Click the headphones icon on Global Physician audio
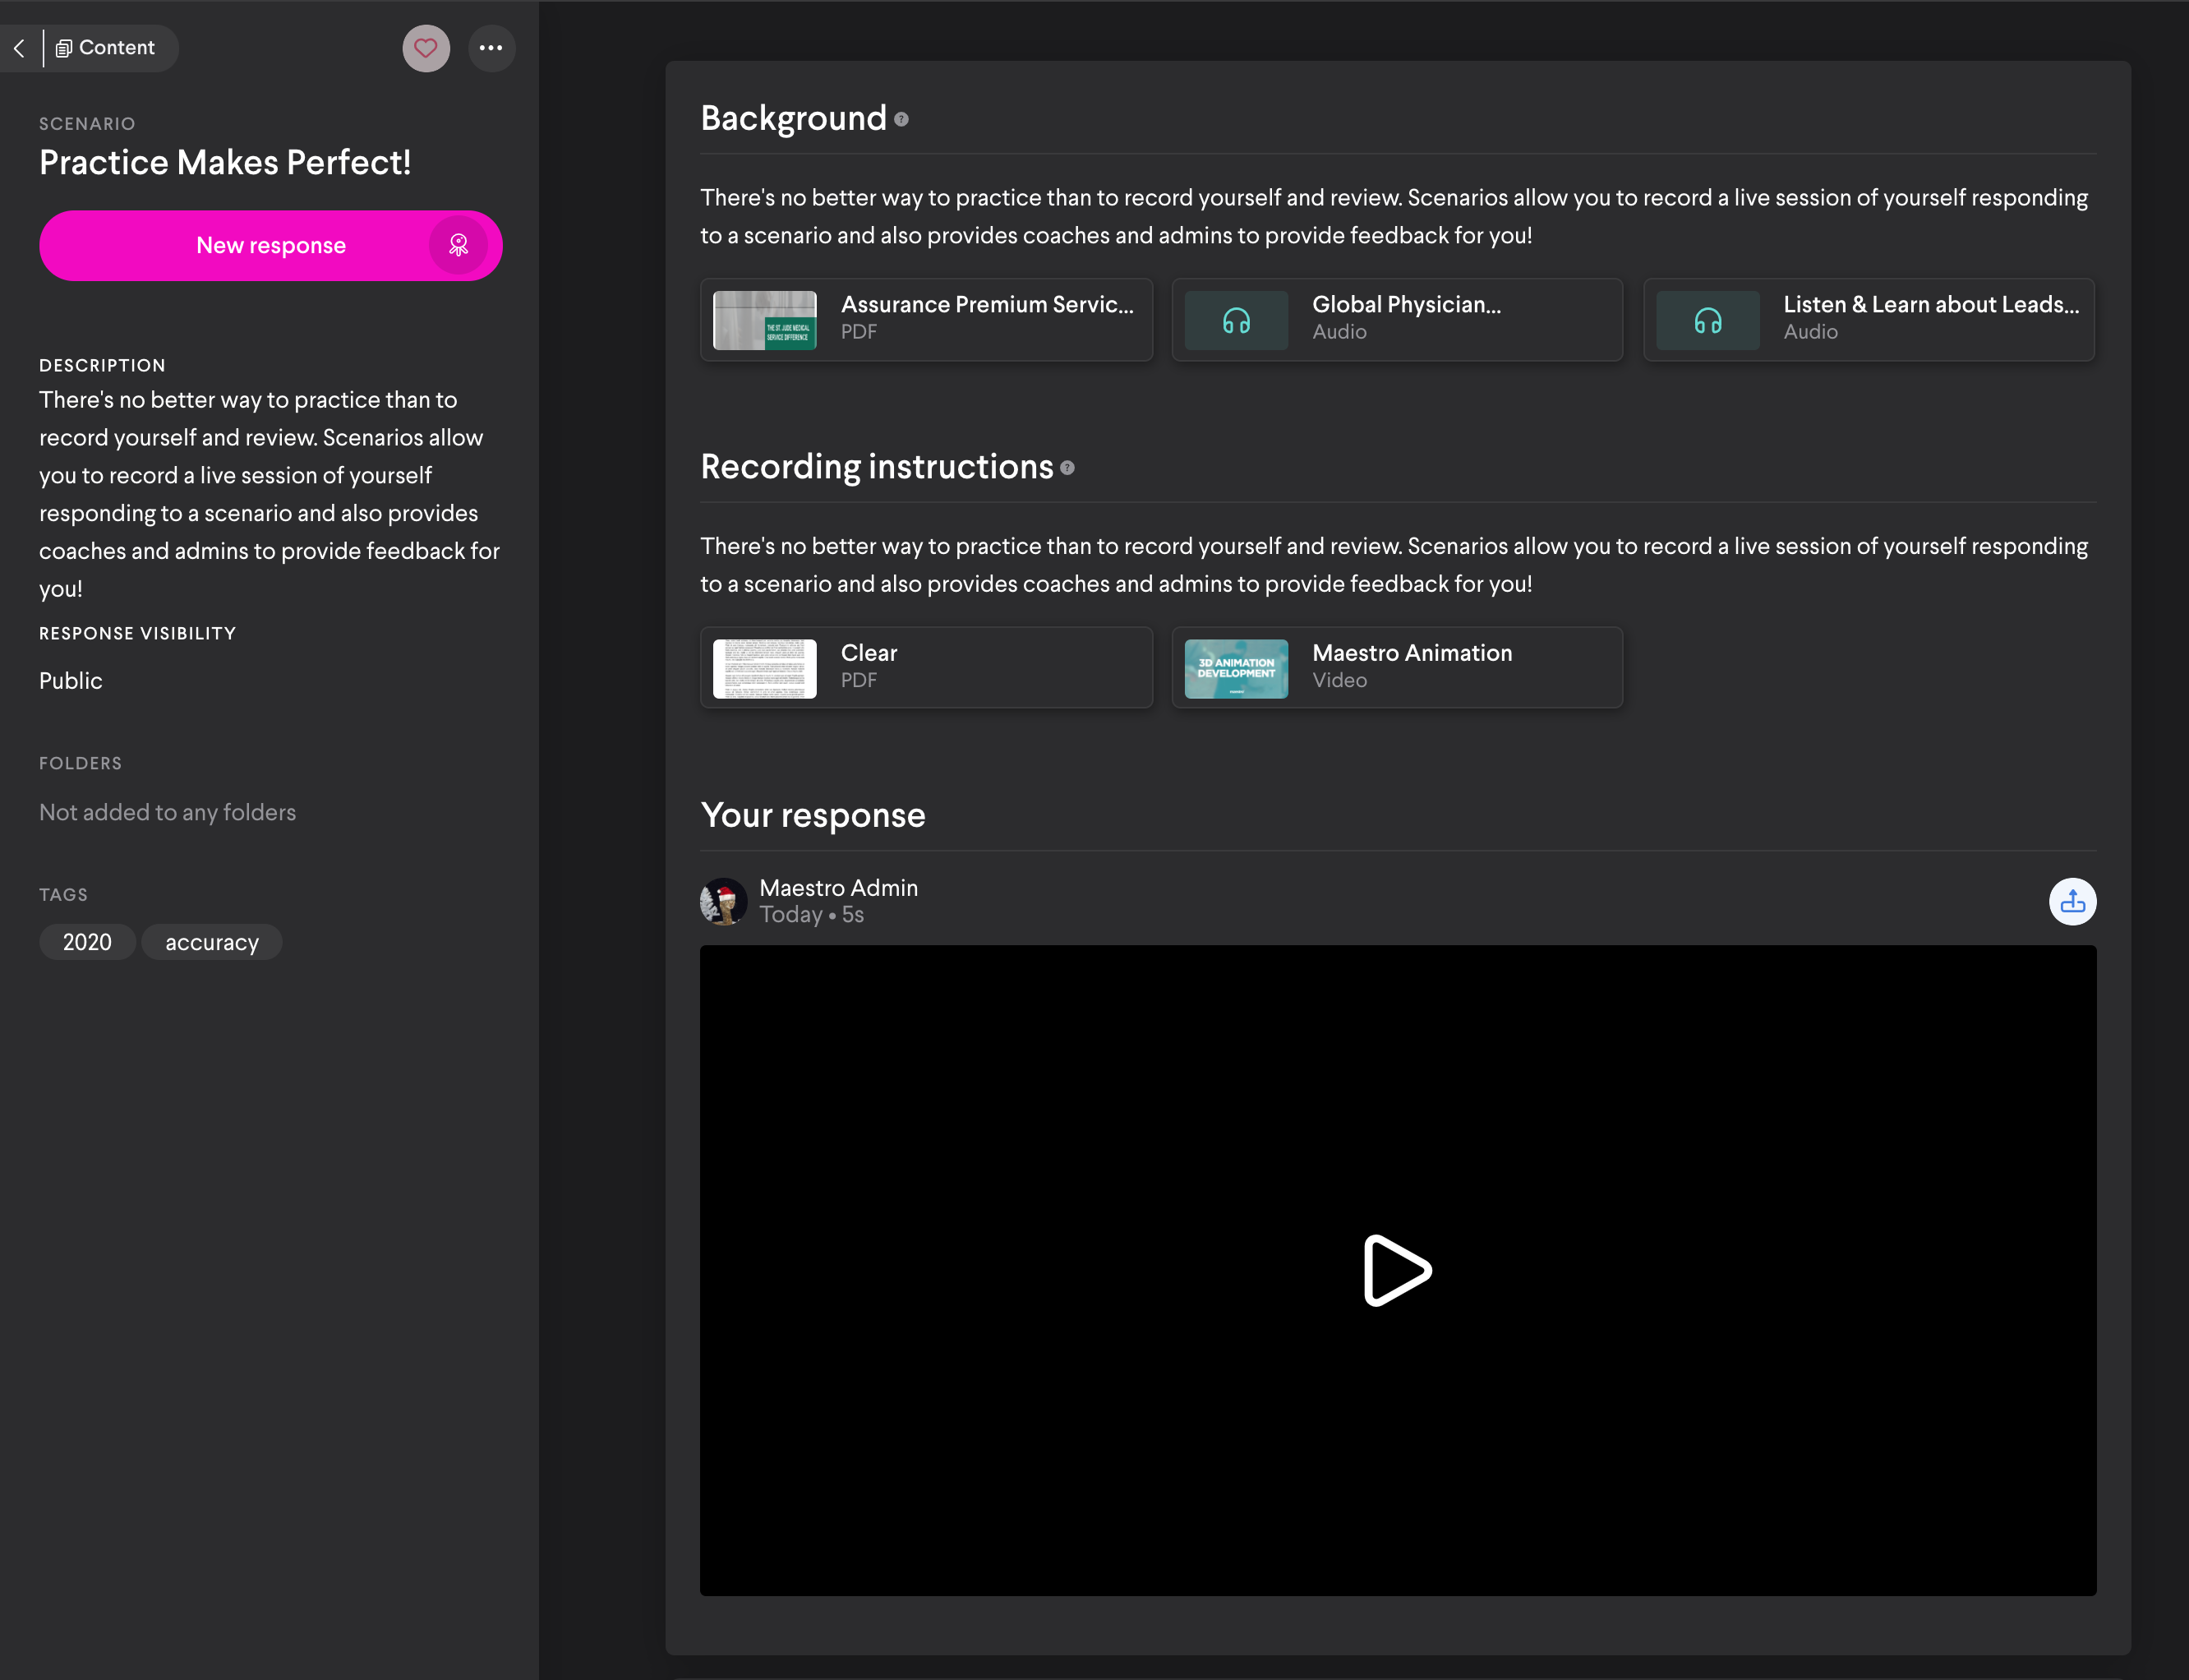Screen dimensions: 2189x1680 tap(1236, 320)
